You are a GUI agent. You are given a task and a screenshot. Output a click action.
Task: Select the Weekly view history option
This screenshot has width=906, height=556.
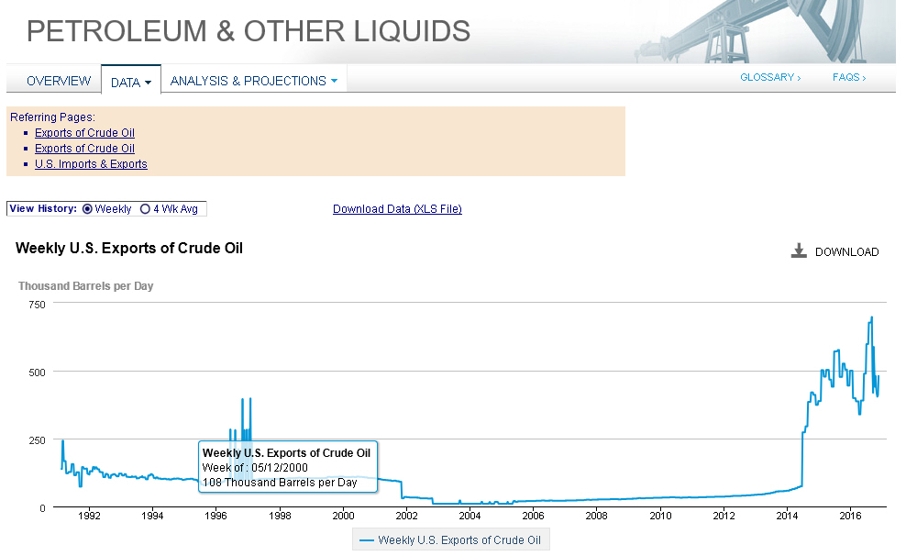(87, 209)
